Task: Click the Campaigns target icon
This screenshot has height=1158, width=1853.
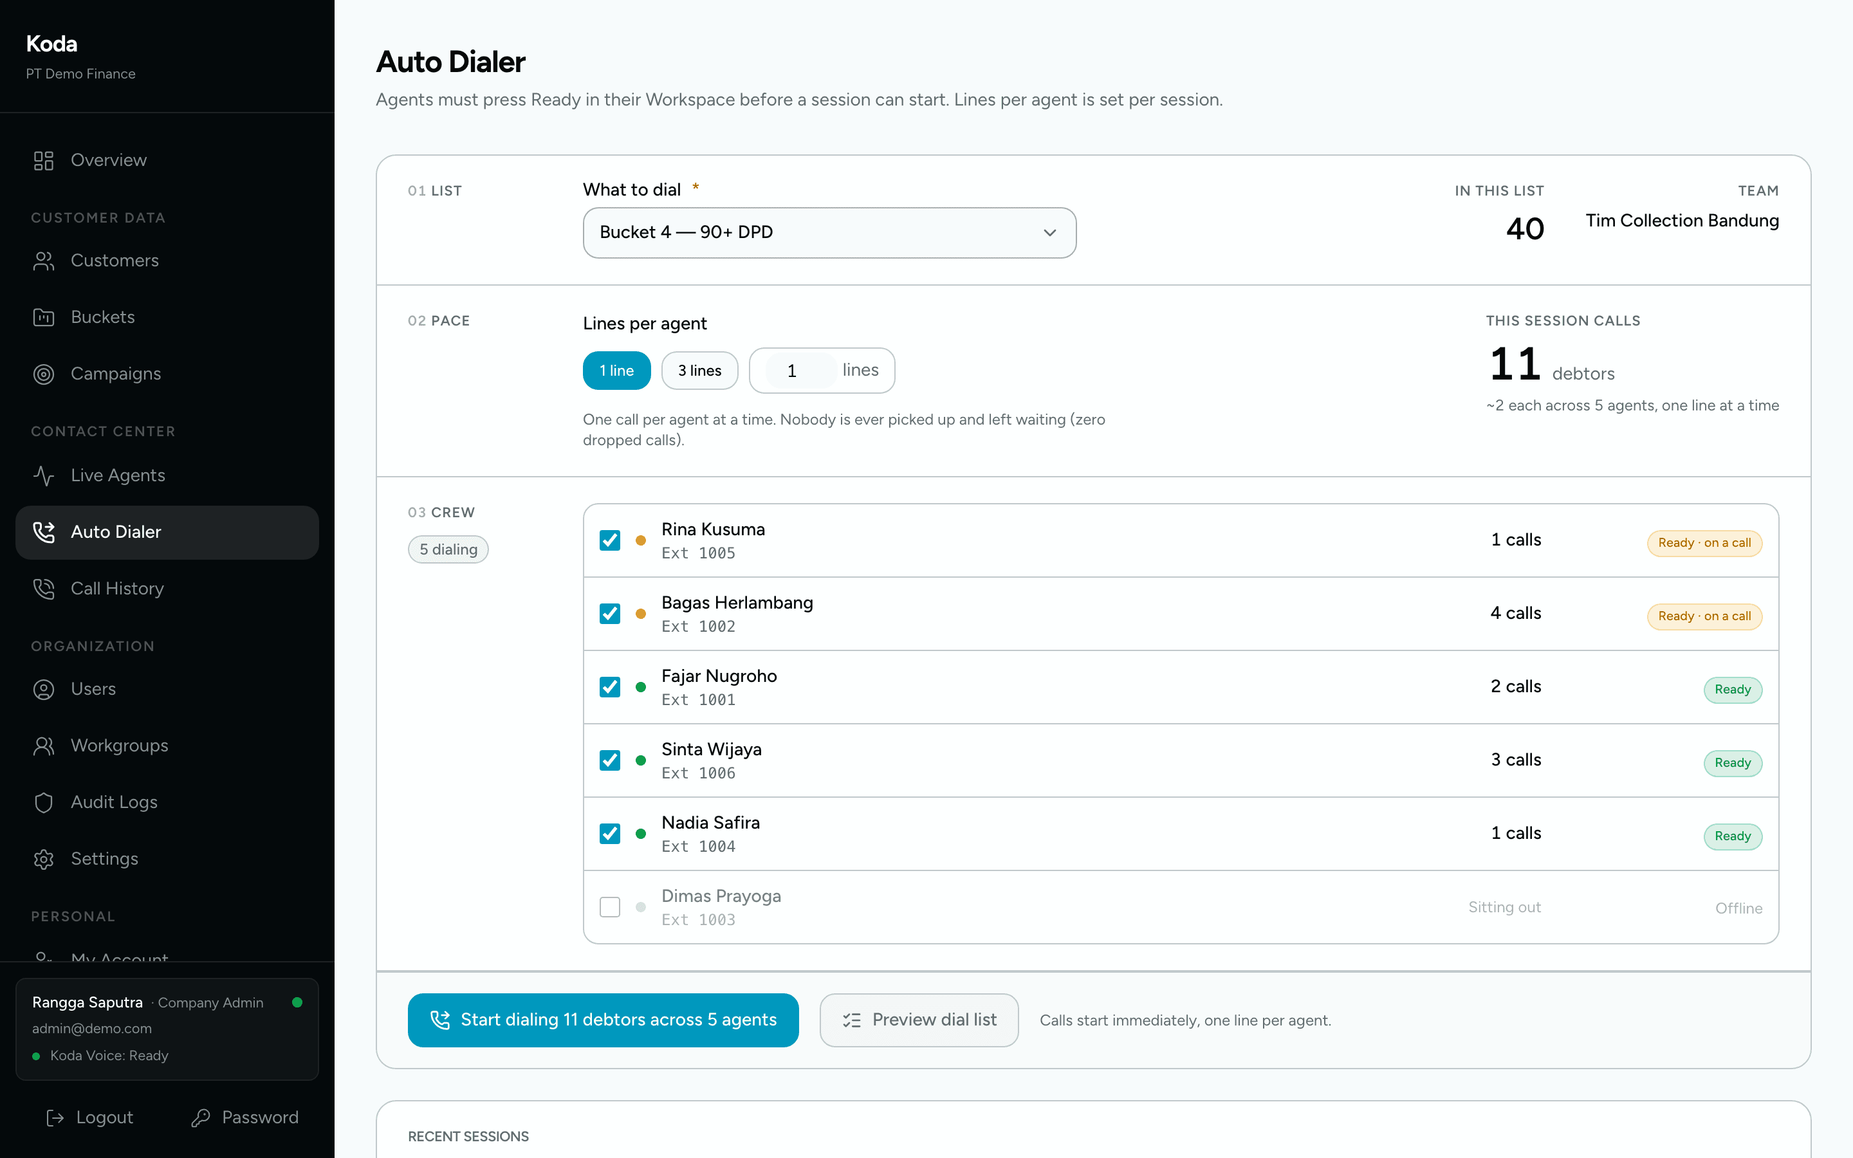Action: (44, 374)
